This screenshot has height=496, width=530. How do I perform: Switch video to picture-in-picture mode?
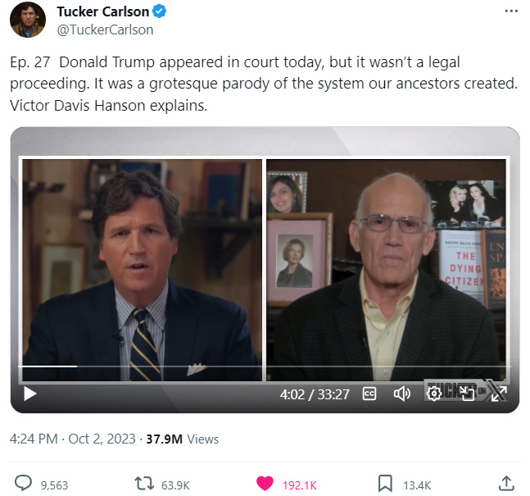tap(466, 394)
